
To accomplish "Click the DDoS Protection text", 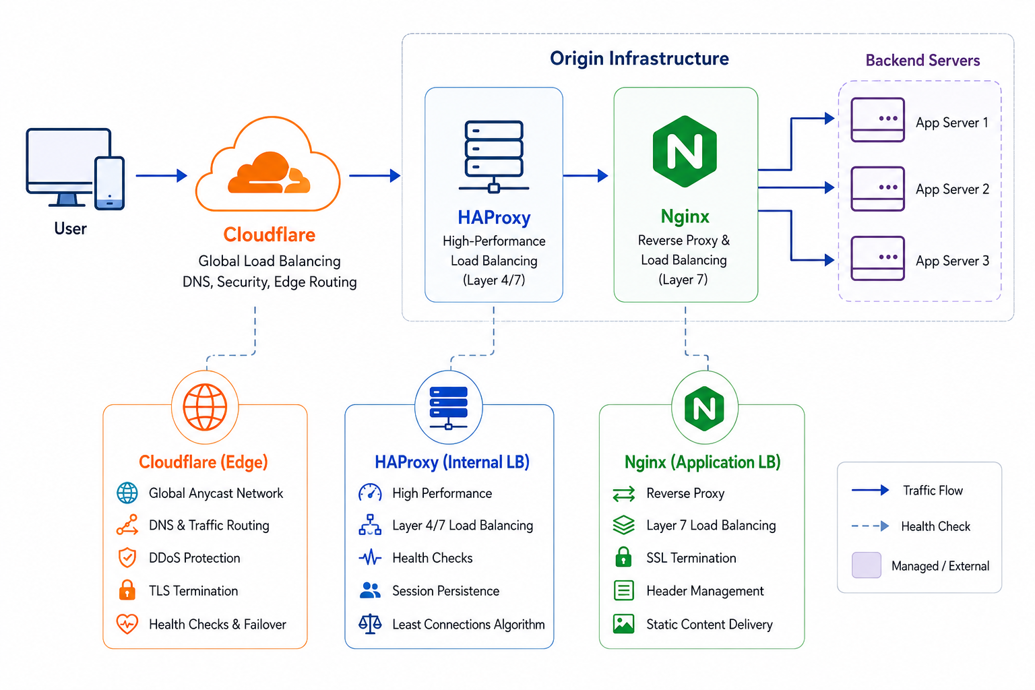I will tap(194, 558).
